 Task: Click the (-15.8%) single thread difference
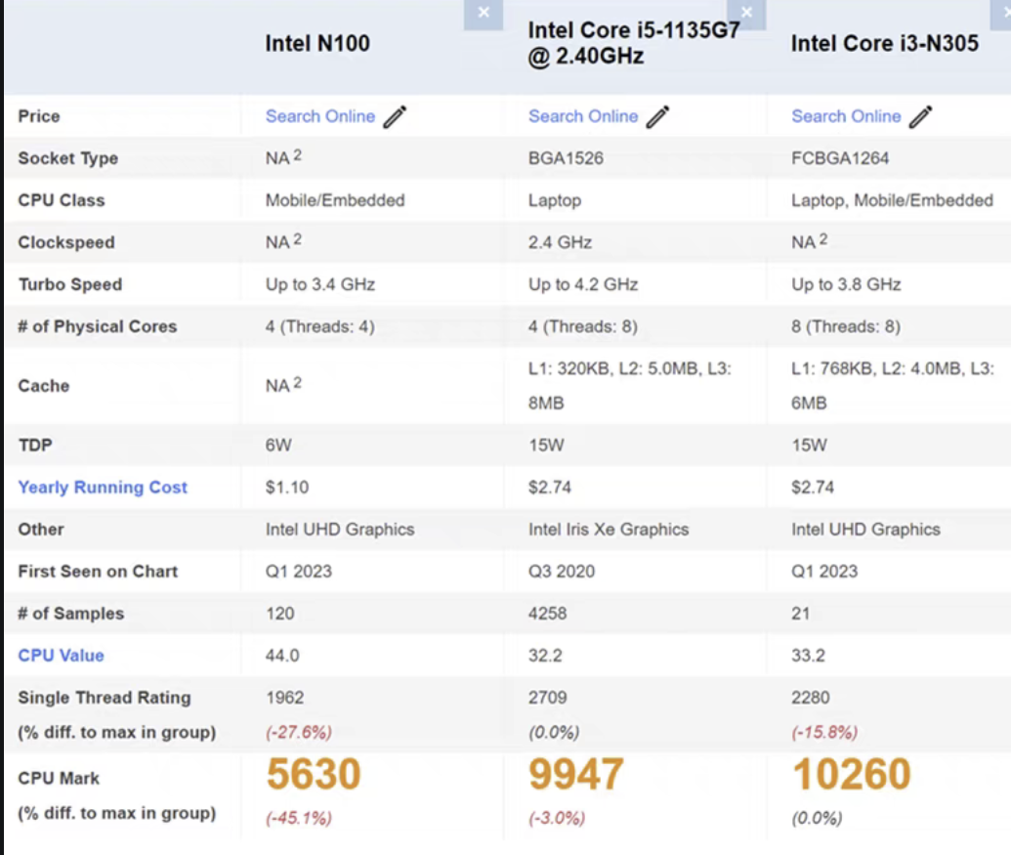(824, 733)
